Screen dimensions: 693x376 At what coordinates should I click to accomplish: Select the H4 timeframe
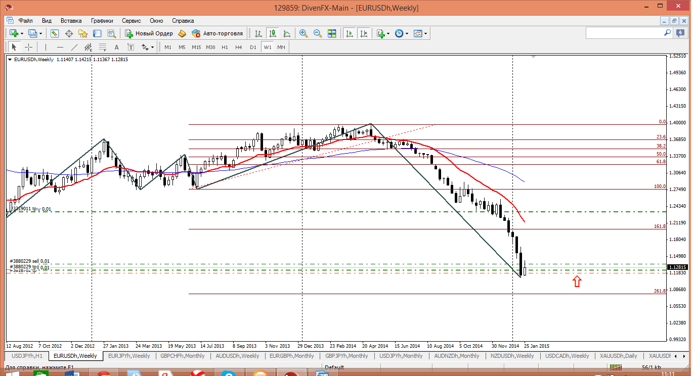(x=239, y=47)
